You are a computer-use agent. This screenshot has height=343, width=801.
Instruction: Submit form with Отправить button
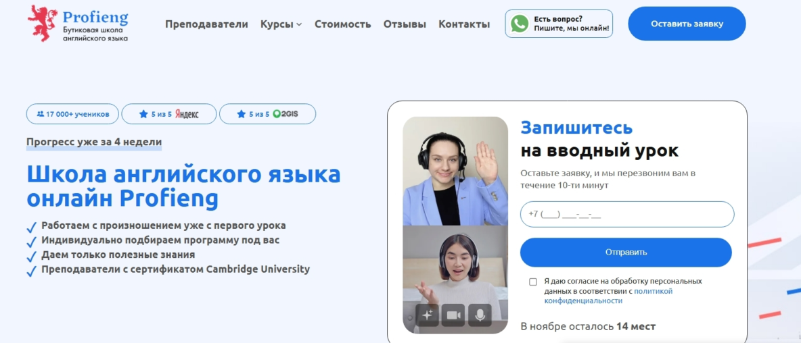(626, 253)
